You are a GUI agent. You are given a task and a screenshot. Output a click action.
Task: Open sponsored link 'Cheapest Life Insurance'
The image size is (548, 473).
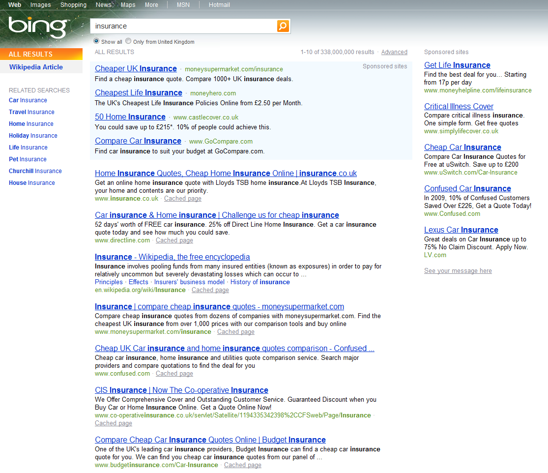[x=139, y=92]
